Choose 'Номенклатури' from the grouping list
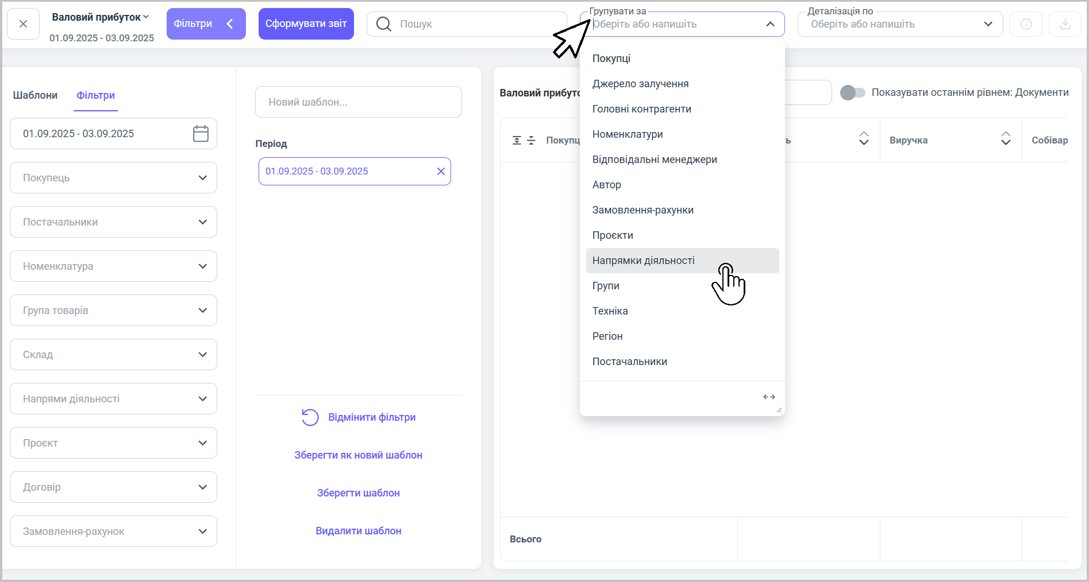The width and height of the screenshot is (1089, 582). [x=628, y=134]
